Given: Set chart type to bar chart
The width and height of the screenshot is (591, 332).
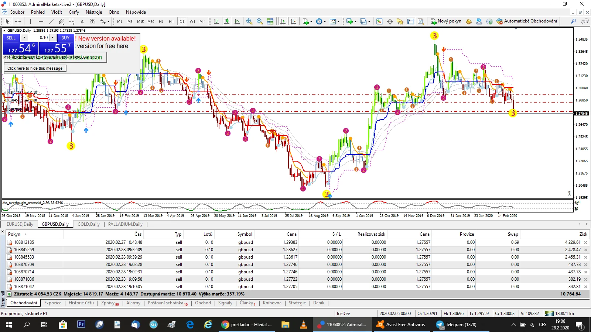Looking at the screenshot, I should (216, 21).
